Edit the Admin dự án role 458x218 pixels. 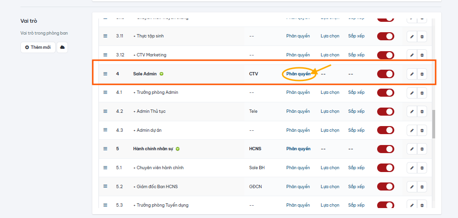pos(412,130)
